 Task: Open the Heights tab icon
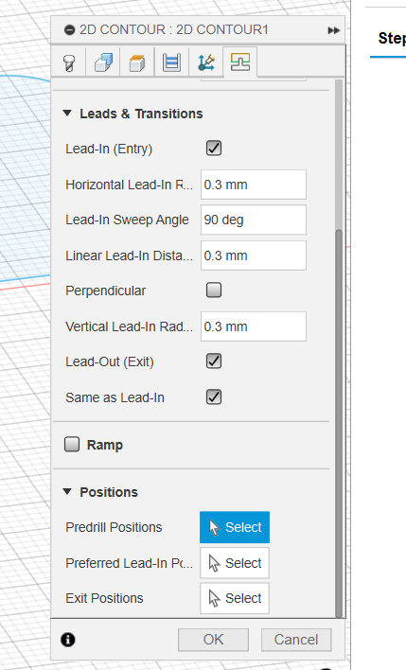coord(137,62)
